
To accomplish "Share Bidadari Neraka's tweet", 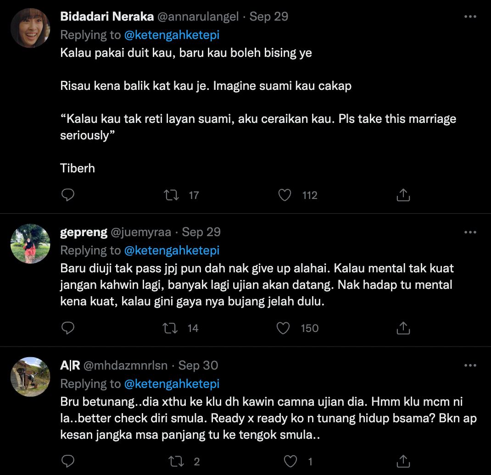I will click(403, 194).
